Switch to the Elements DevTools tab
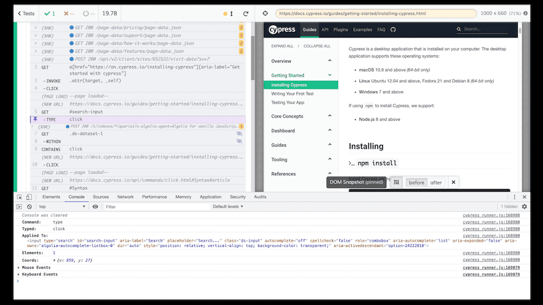The width and height of the screenshot is (543, 305). (52, 197)
